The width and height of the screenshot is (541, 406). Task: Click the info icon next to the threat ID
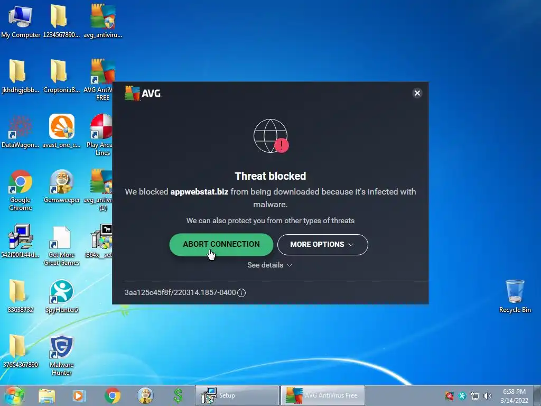pos(241,293)
